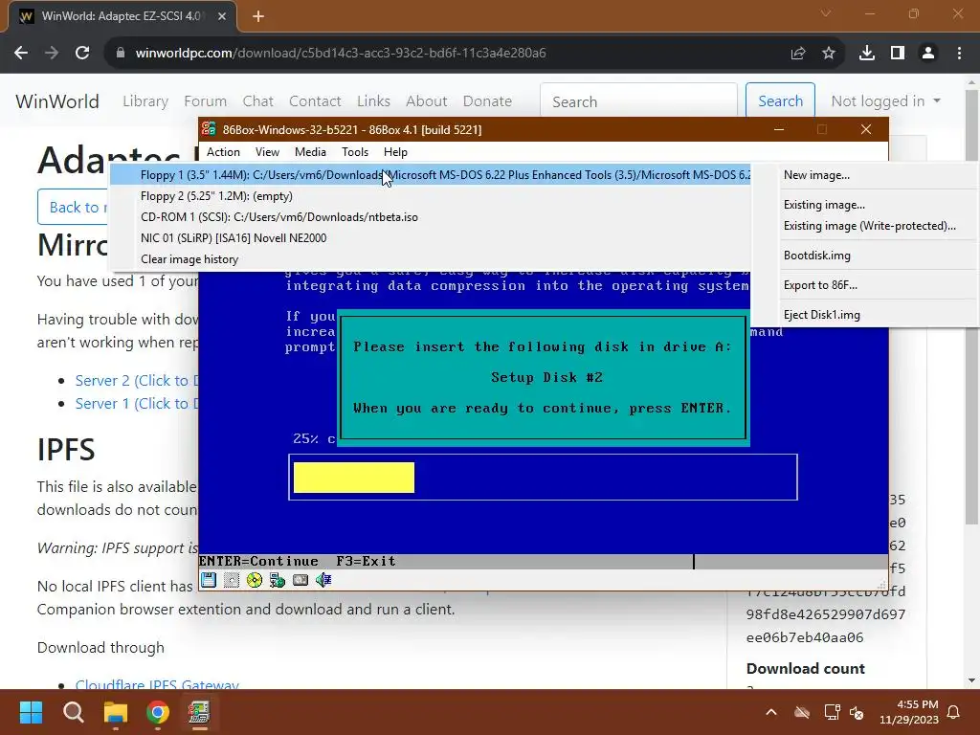Click the sound speaker status icon

pos(323,580)
